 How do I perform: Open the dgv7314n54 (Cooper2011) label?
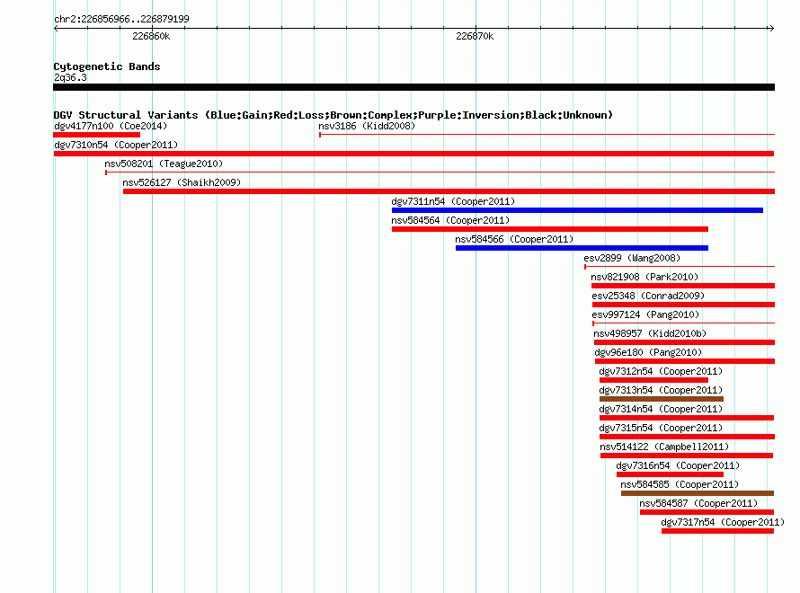(661, 409)
